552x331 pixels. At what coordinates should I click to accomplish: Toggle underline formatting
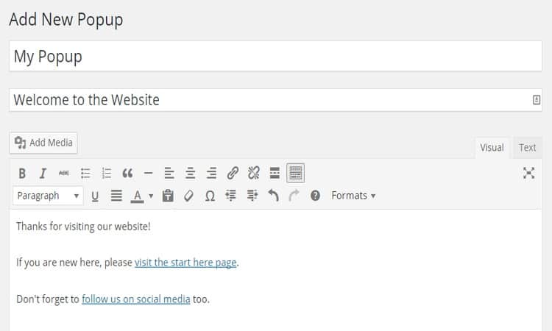point(95,196)
